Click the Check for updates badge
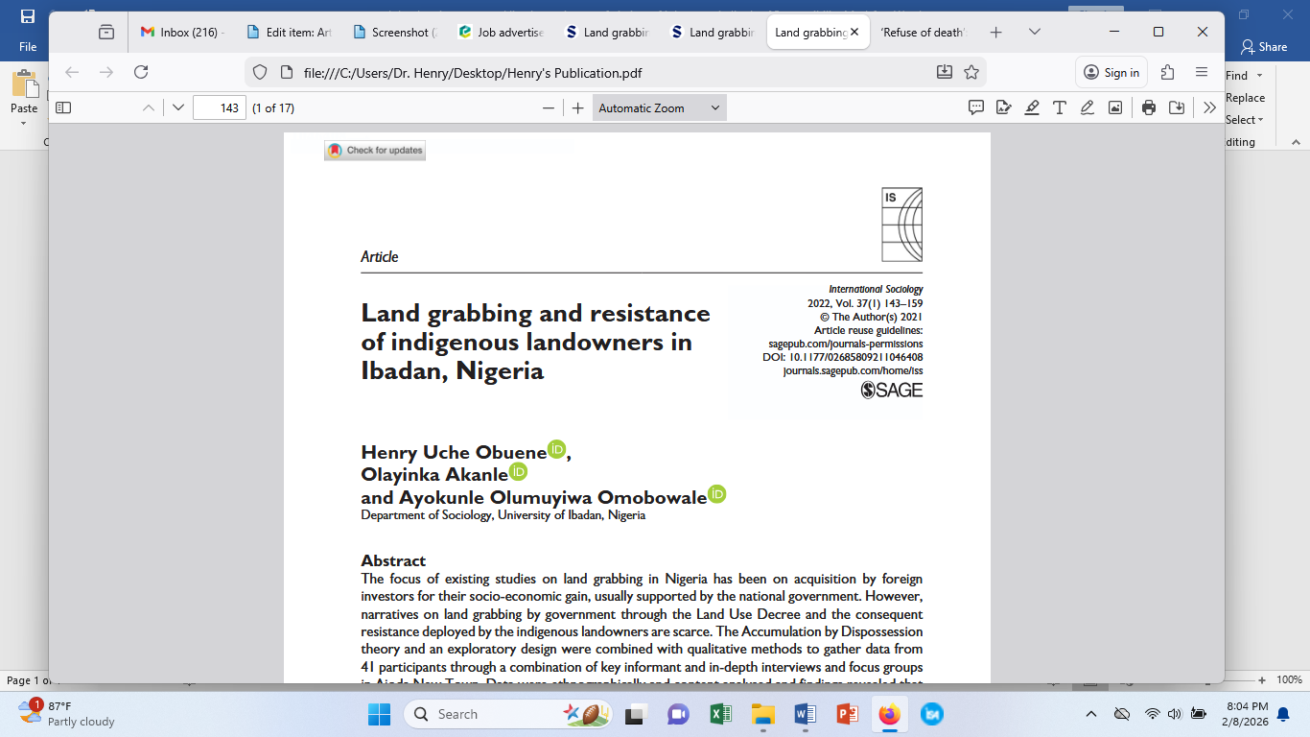Viewport: 1310px width, 737px height. click(375, 151)
